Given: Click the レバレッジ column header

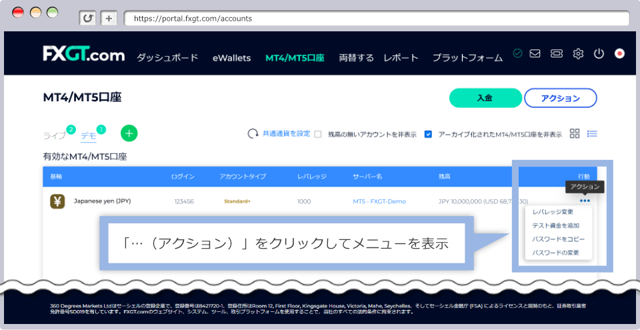Looking at the screenshot, I should (x=312, y=177).
